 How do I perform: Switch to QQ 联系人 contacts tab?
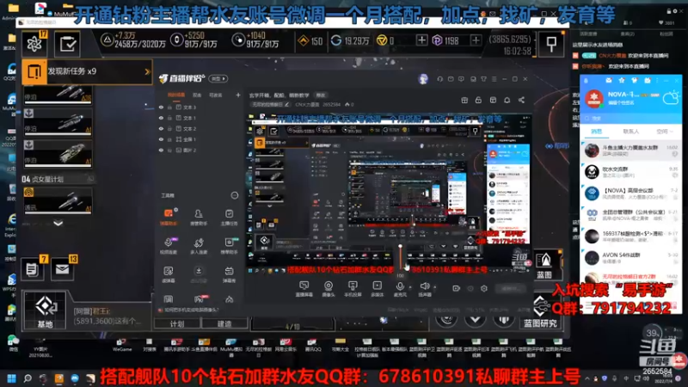tap(631, 132)
